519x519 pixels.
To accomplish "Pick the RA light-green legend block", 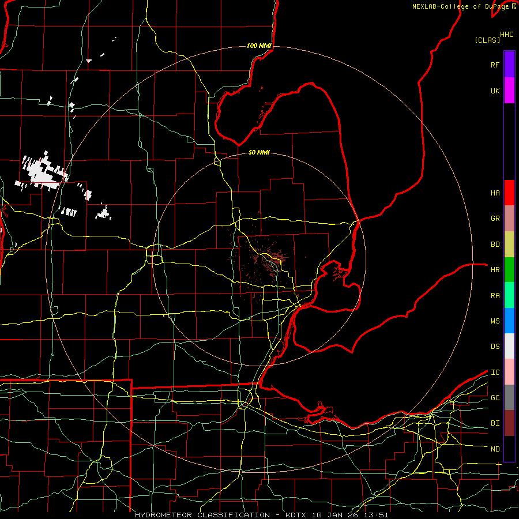I will point(509,295).
